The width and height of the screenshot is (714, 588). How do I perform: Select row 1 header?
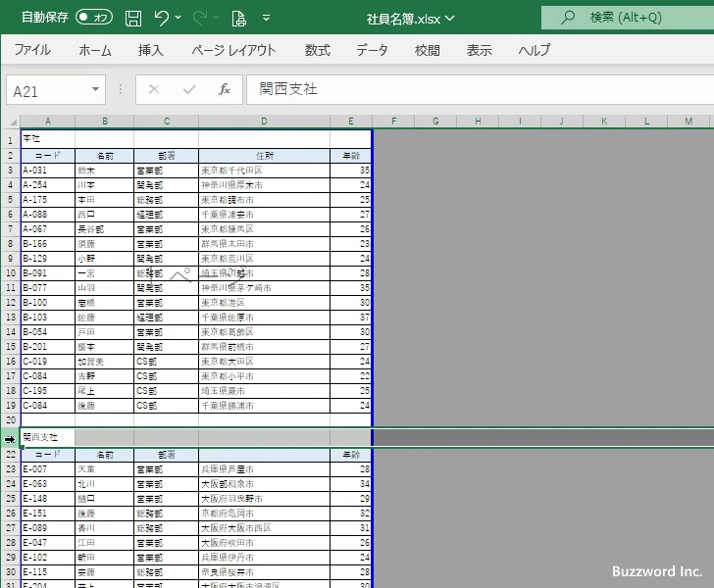[x=11, y=140]
